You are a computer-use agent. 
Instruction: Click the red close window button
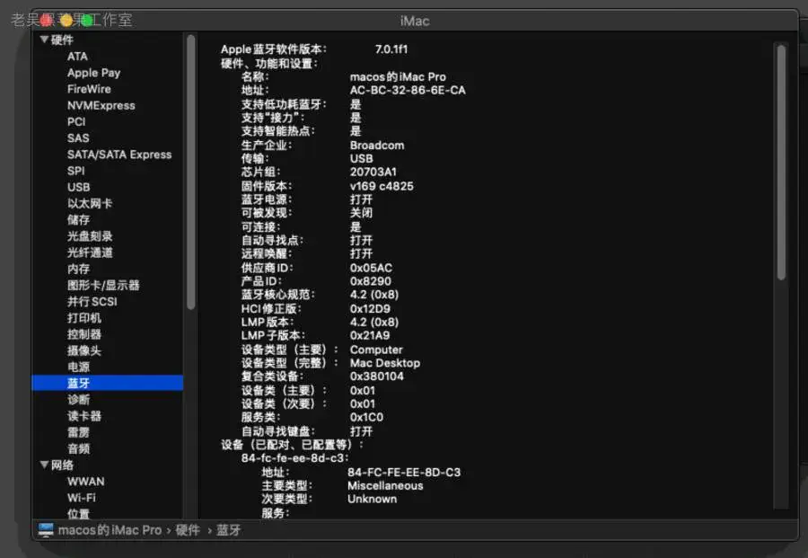[47, 21]
